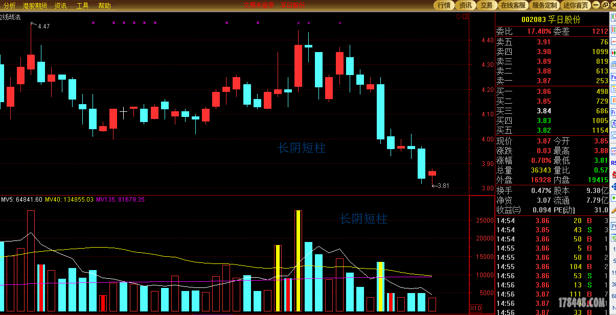Viewport: 616px width, 315px height.
Task: Click the minimize icon in the gold title bar
Action: pyautogui.click(x=596, y=5)
